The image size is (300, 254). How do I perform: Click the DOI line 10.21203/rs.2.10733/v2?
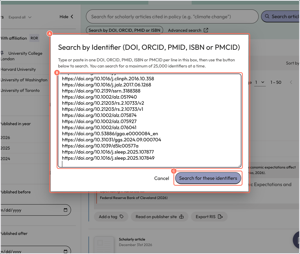click(x=103, y=103)
